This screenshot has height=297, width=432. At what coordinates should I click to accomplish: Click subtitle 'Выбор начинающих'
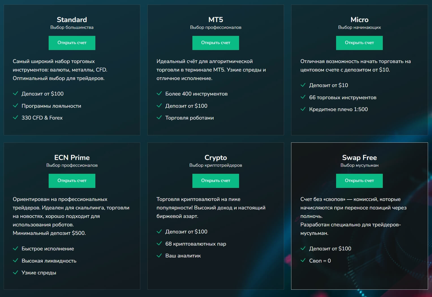(x=359, y=27)
